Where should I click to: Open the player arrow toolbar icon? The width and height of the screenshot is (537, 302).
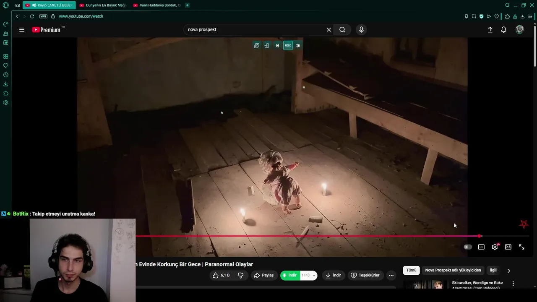(489, 16)
